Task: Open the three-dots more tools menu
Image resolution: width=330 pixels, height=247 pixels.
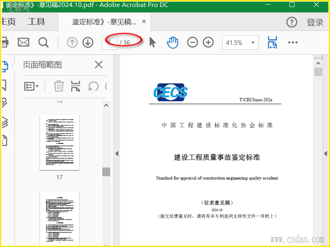Action: point(293,42)
